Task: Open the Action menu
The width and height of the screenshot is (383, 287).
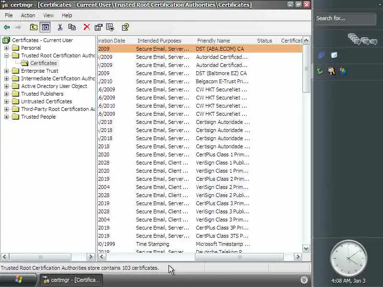Action: tap(28, 15)
